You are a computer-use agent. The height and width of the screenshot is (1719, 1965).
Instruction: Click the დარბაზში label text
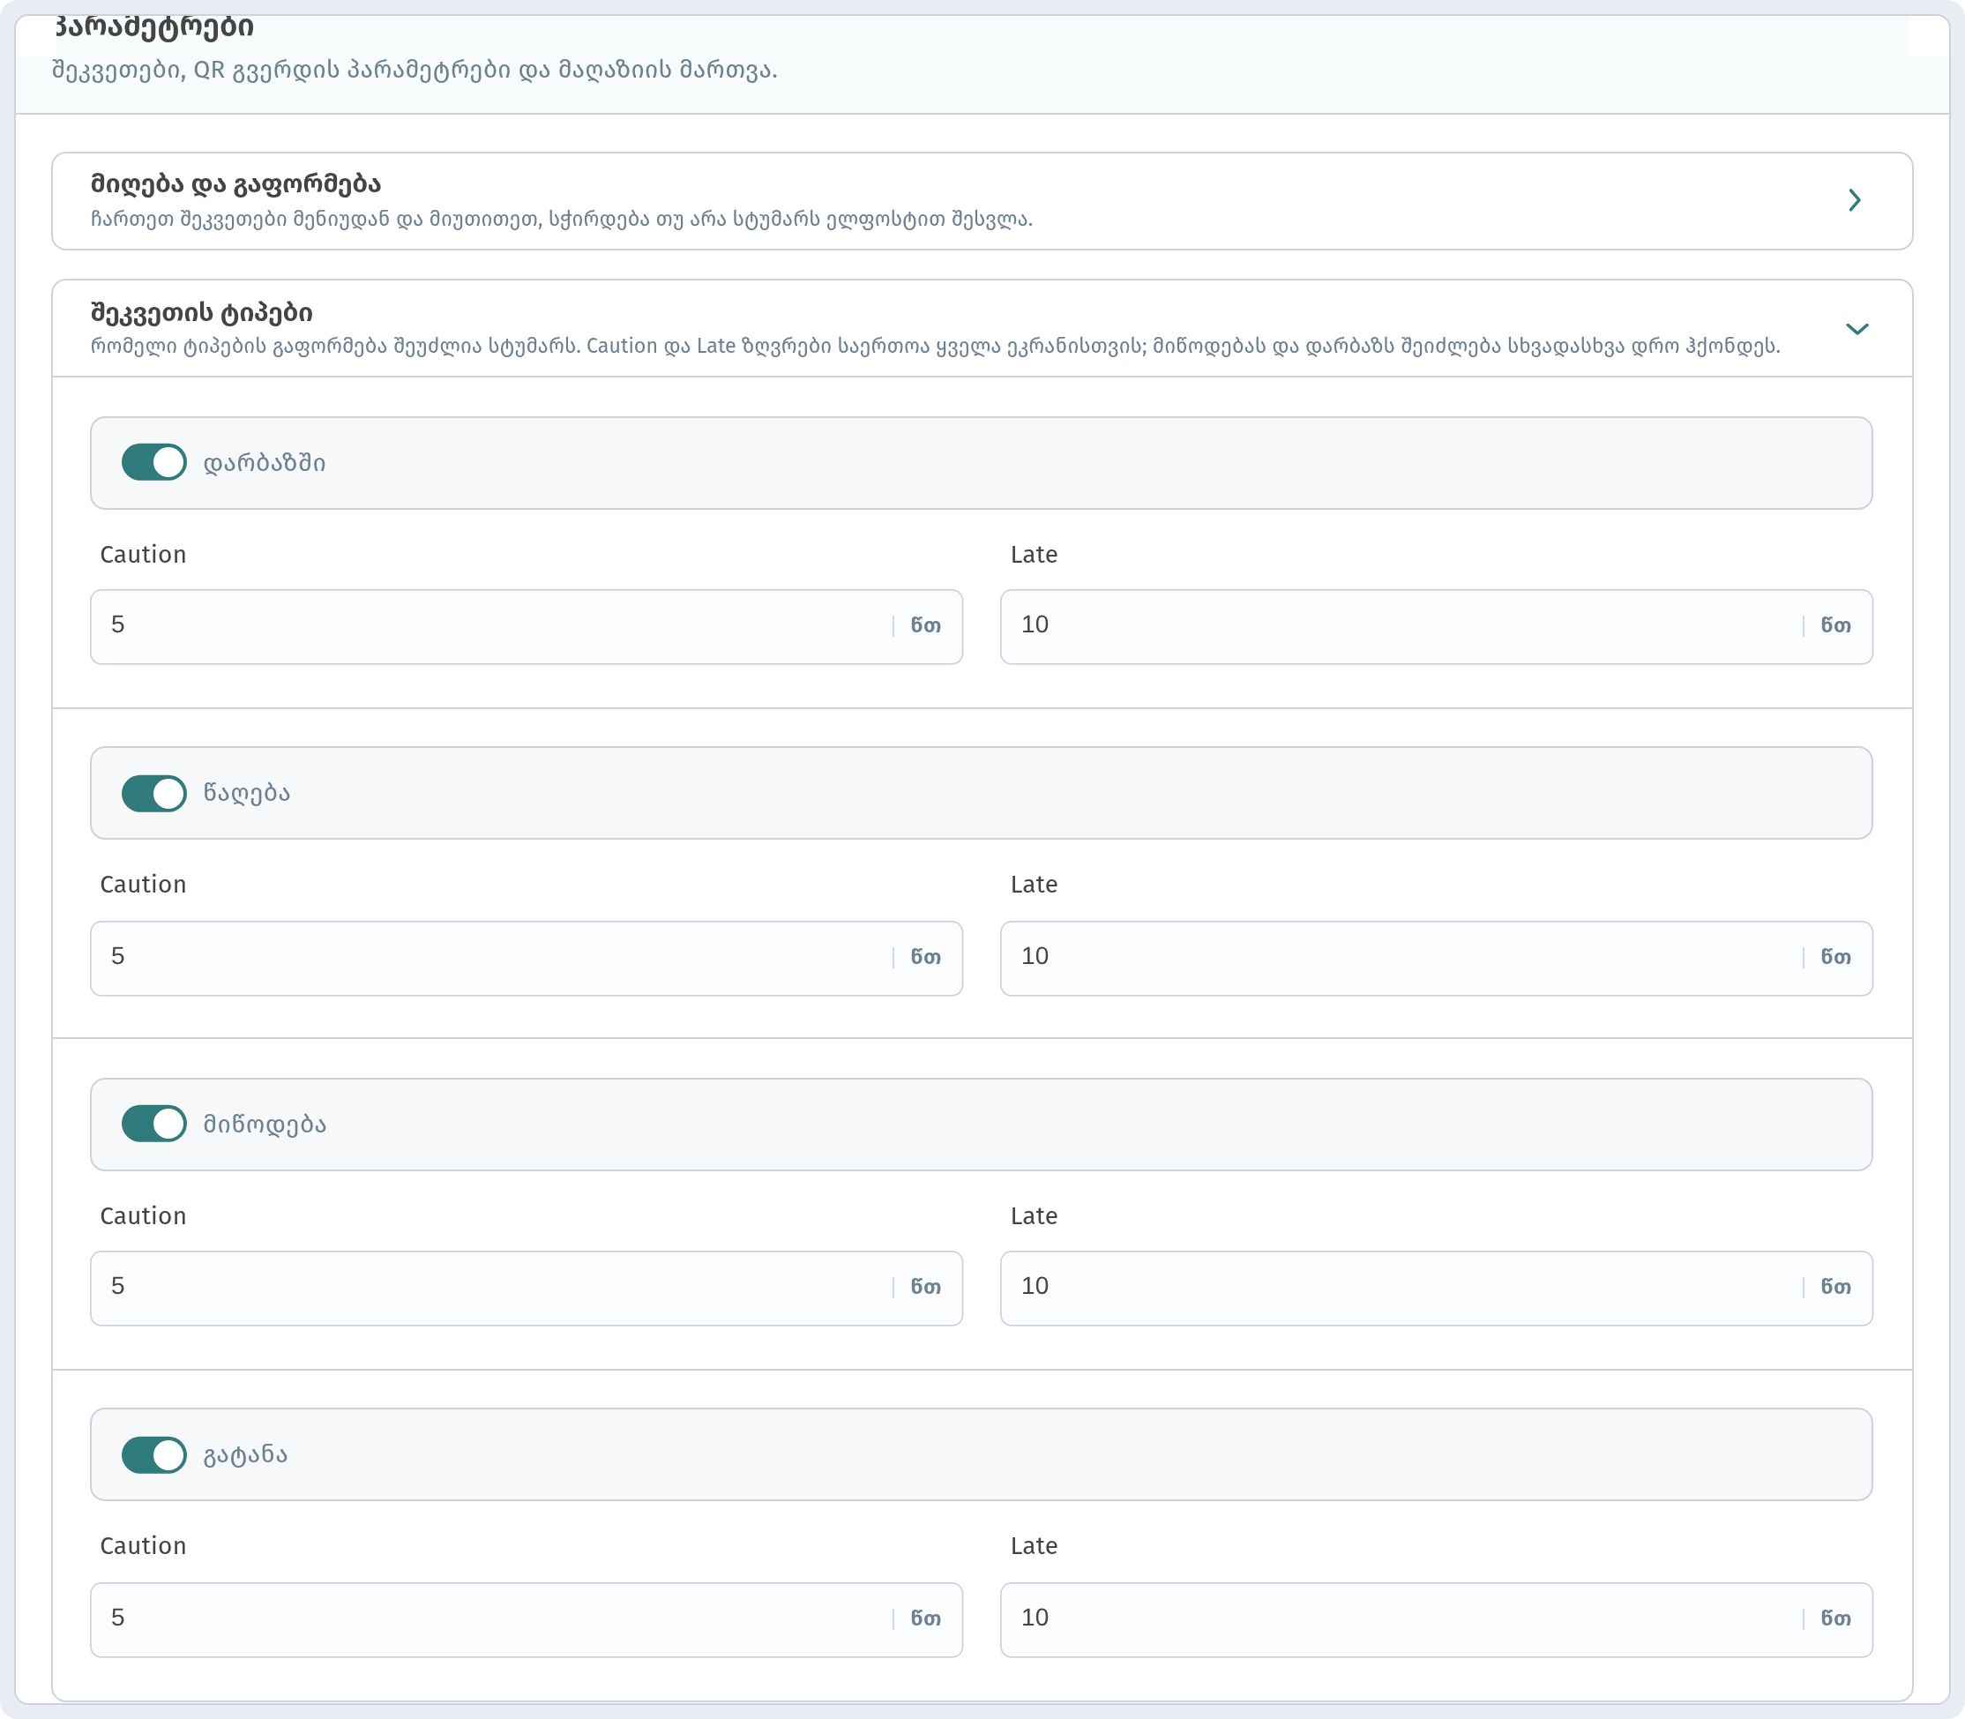pos(265,463)
